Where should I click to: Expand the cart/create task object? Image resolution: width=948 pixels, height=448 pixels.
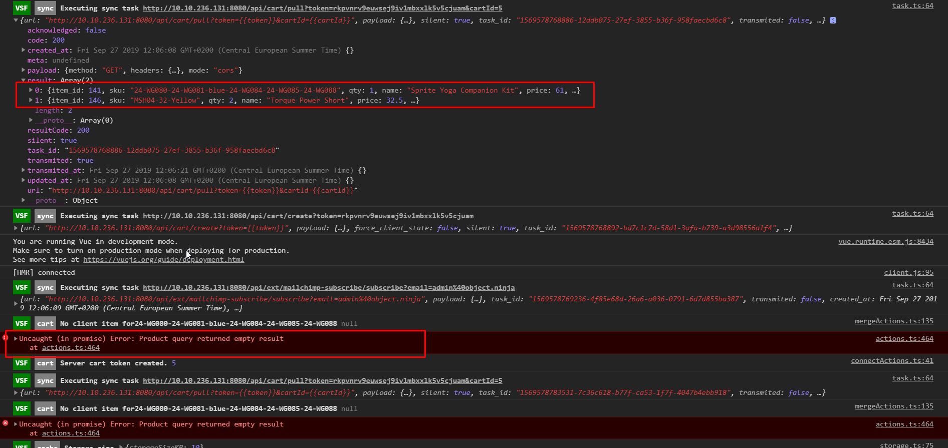(x=16, y=228)
